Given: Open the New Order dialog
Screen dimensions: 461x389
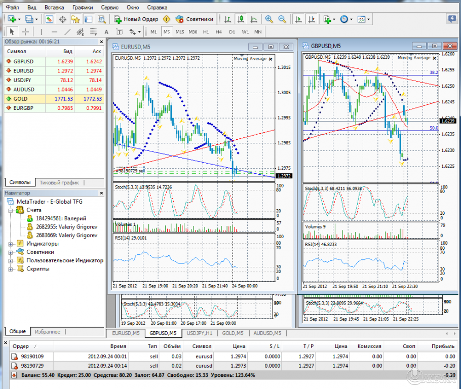Looking at the screenshot, I should click(x=135, y=19).
